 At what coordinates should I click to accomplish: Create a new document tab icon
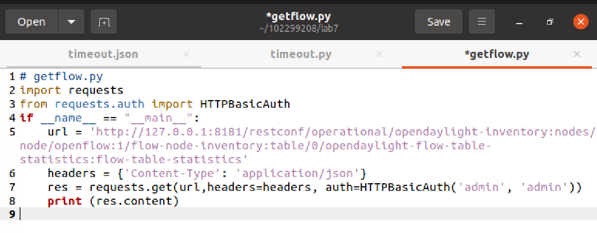pyautogui.click(x=104, y=22)
